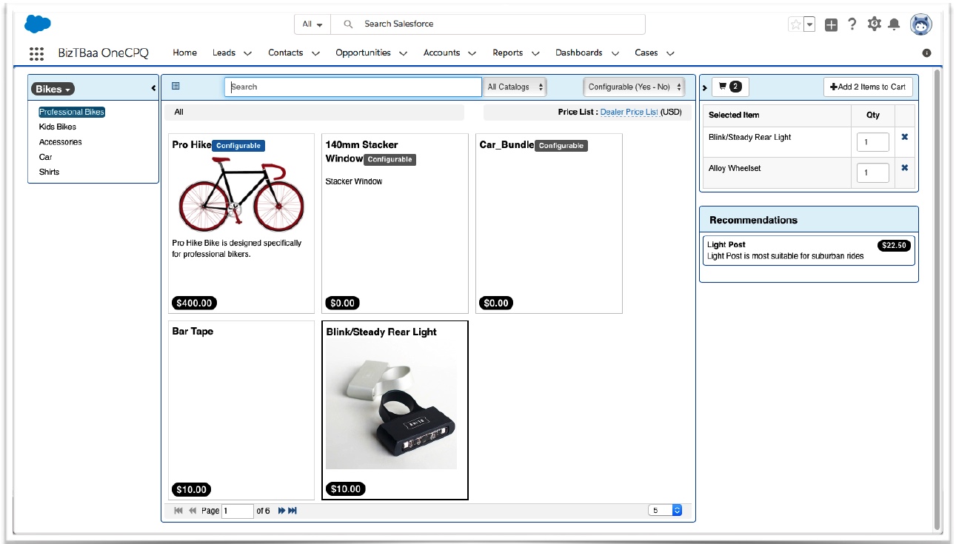
Task: Expand the All Catalogs dropdown
Action: point(515,87)
